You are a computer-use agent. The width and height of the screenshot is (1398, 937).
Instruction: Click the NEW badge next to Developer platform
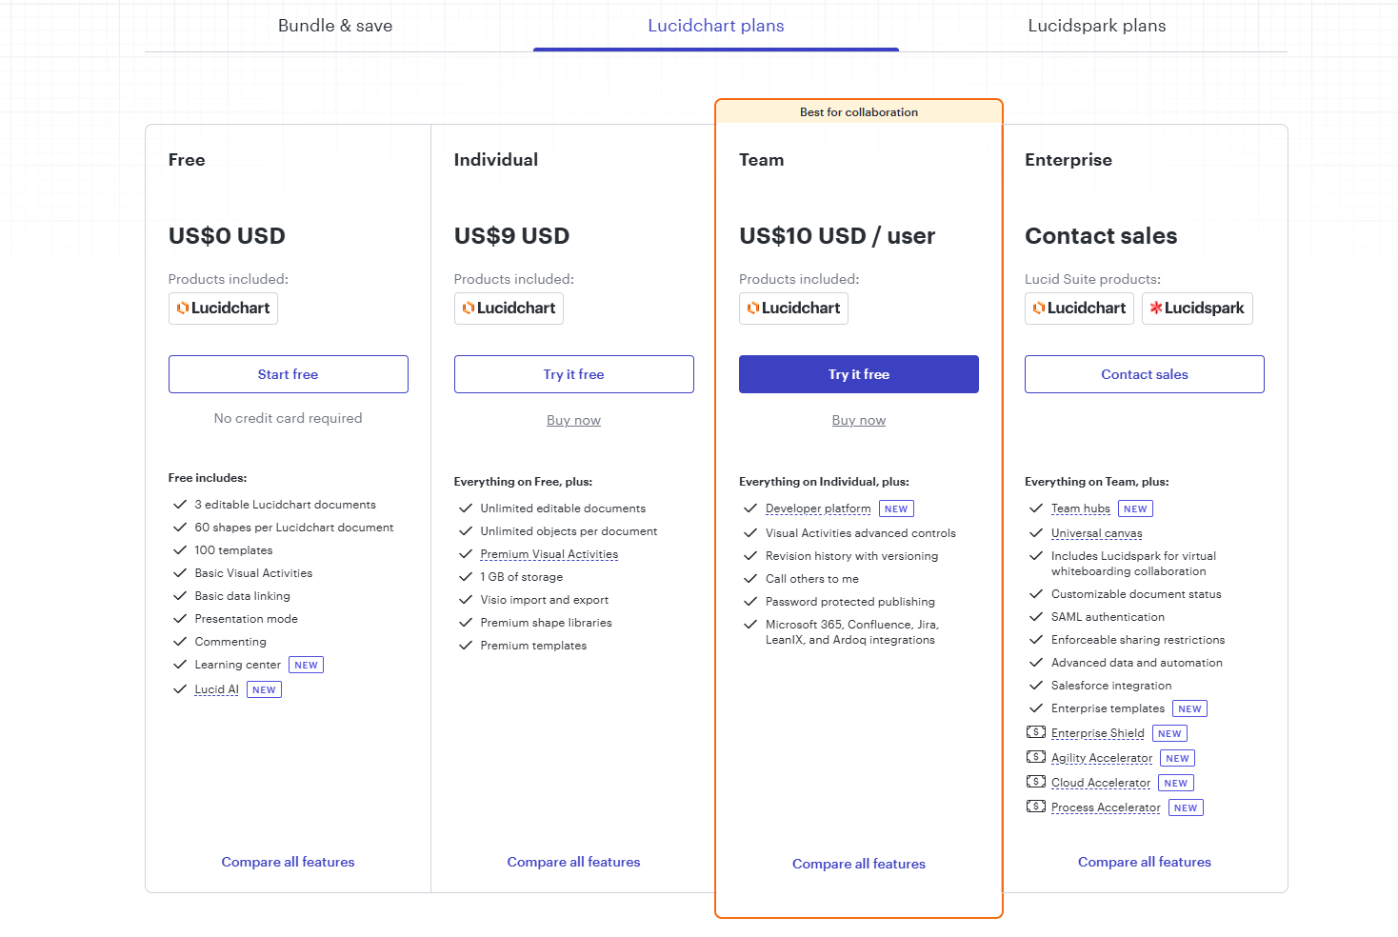coord(896,508)
